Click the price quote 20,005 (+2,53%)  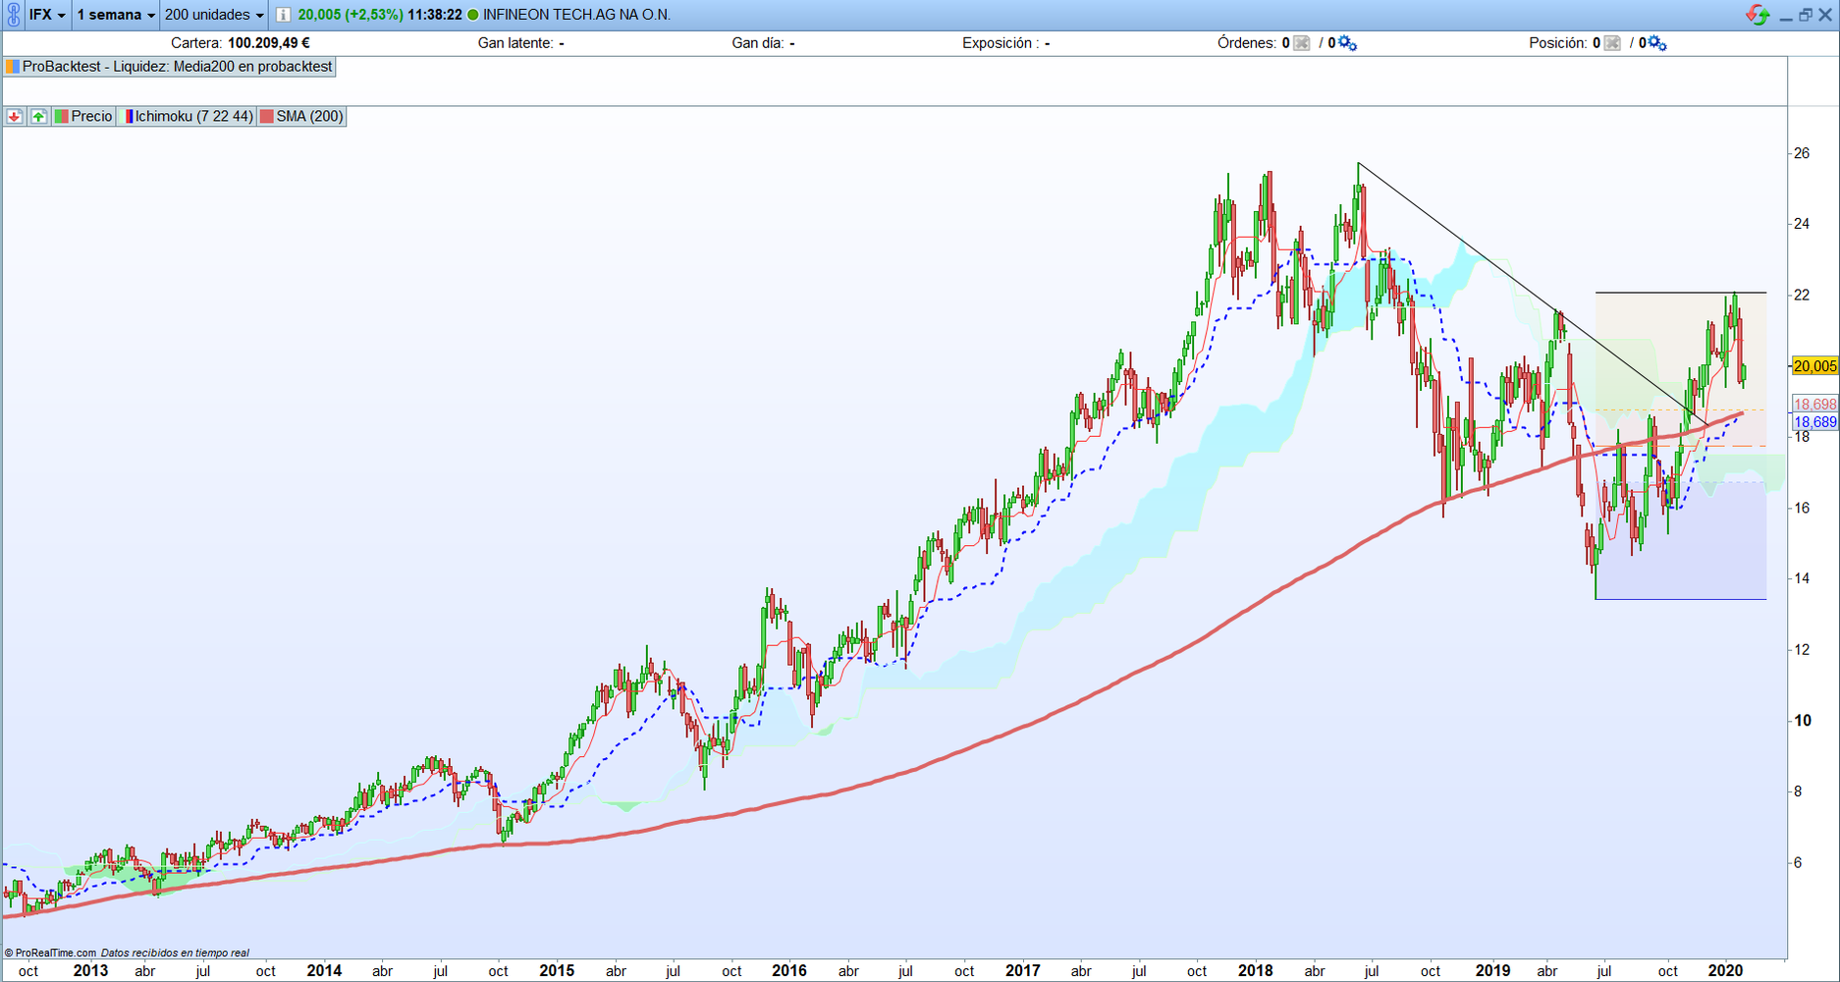pos(351,15)
